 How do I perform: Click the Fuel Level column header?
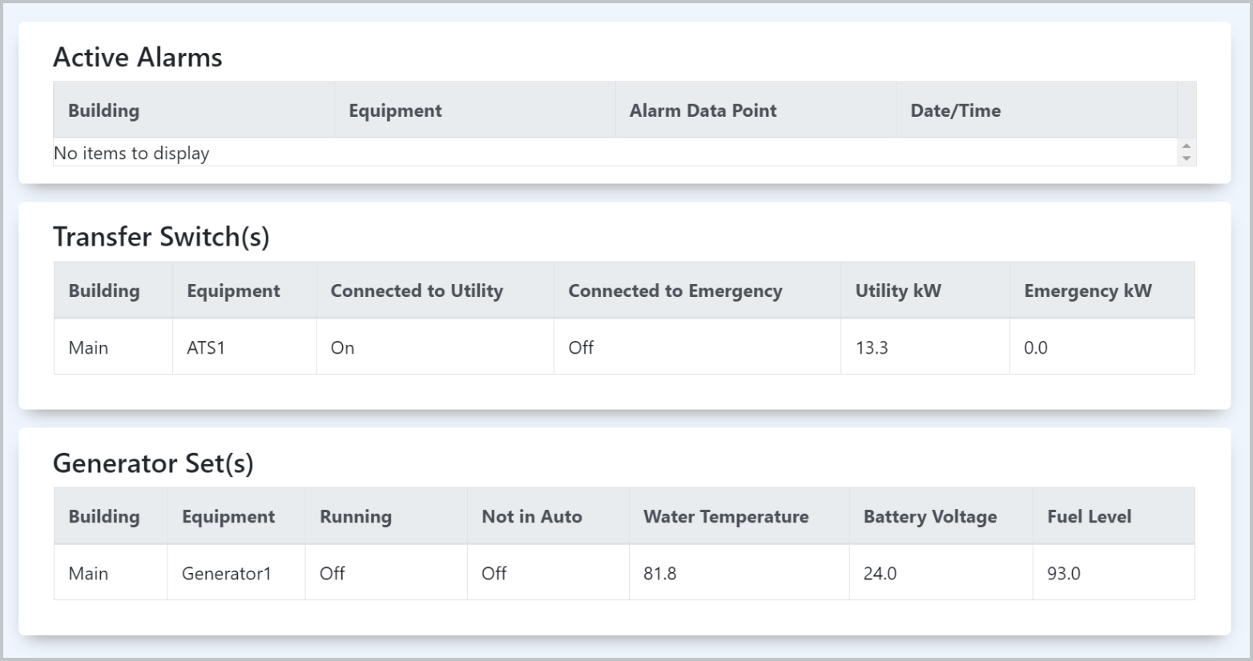coord(1089,516)
